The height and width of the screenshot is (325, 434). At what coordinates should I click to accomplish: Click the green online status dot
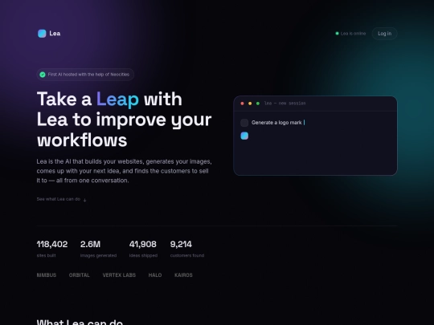[337, 34]
